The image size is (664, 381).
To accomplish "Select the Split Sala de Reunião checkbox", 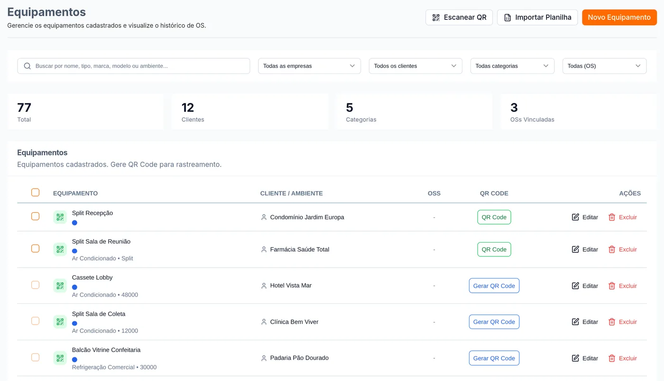I will pyautogui.click(x=35, y=248).
